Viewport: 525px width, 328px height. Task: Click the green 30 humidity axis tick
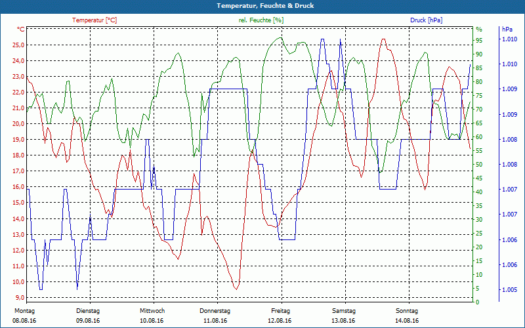point(479,220)
